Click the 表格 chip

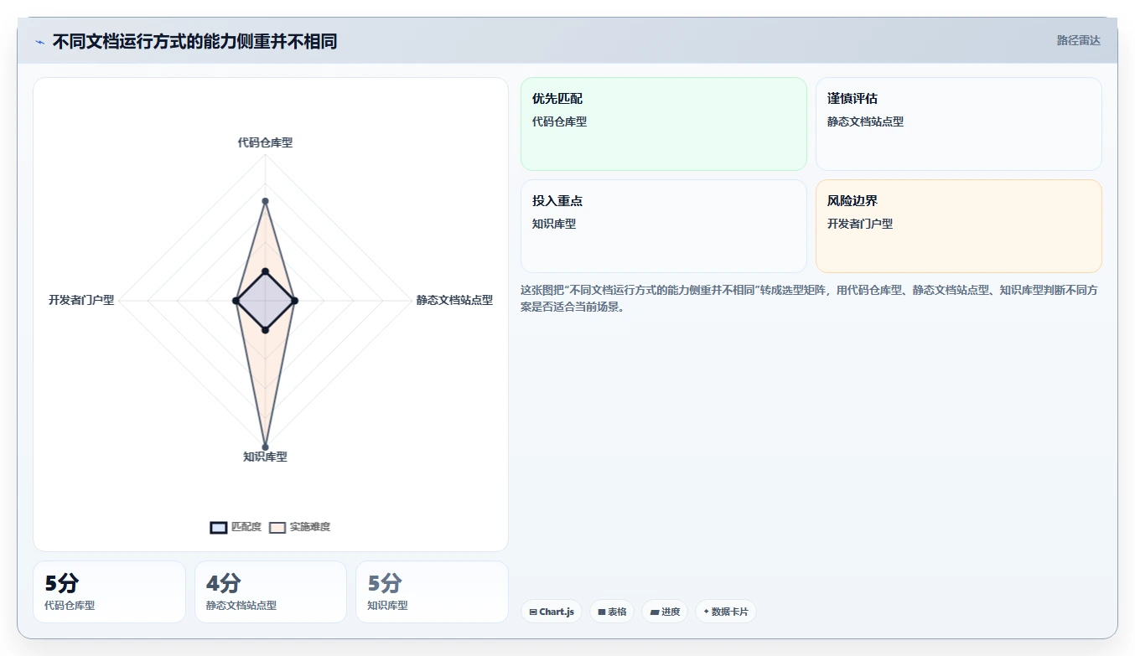(612, 612)
